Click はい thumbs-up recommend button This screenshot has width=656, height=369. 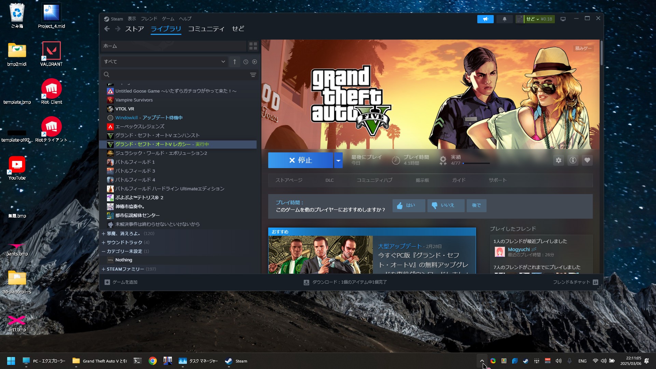pyautogui.click(x=408, y=205)
